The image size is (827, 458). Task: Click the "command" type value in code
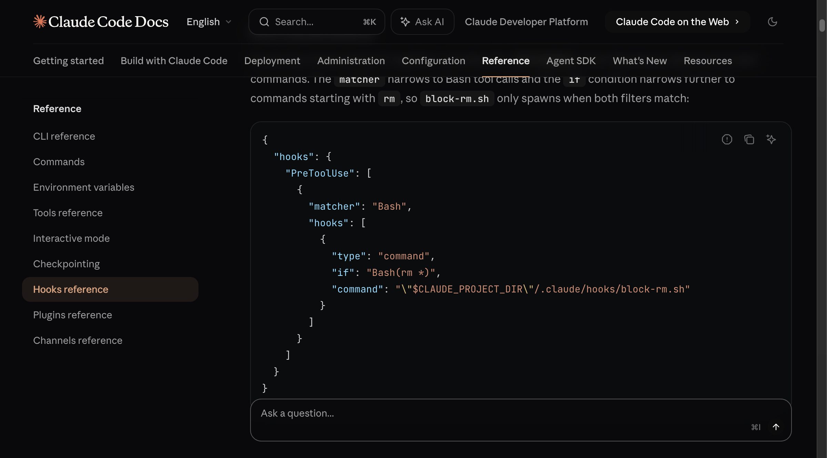pos(404,256)
